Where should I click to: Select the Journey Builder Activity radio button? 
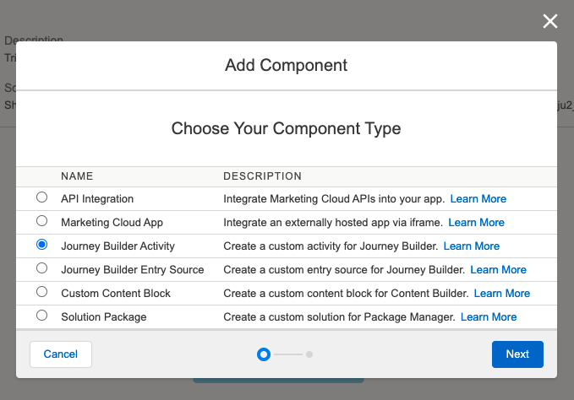pos(41,245)
